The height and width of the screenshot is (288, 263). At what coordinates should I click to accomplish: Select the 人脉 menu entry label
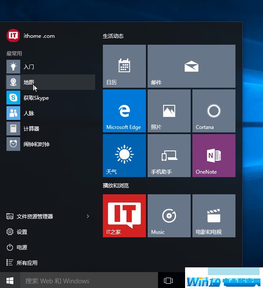point(29,113)
